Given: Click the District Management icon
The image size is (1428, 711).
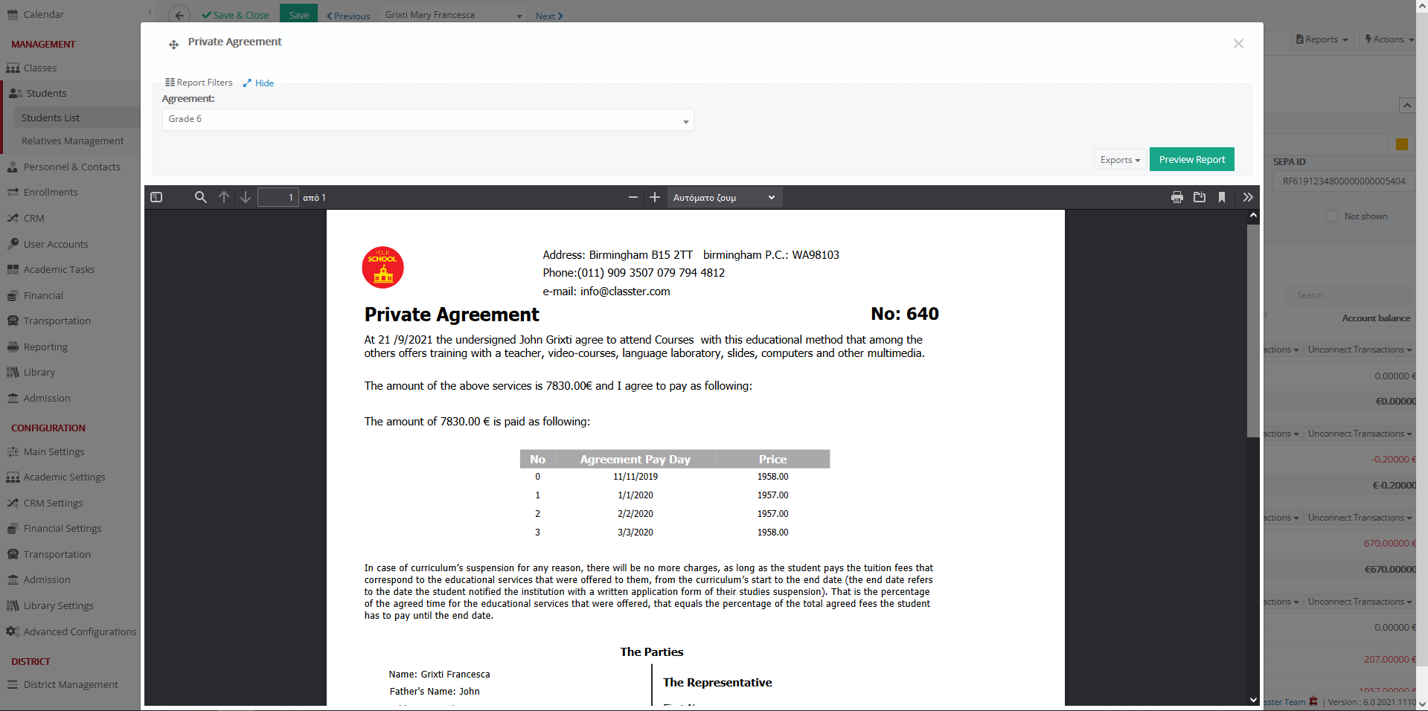Looking at the screenshot, I should [13, 684].
